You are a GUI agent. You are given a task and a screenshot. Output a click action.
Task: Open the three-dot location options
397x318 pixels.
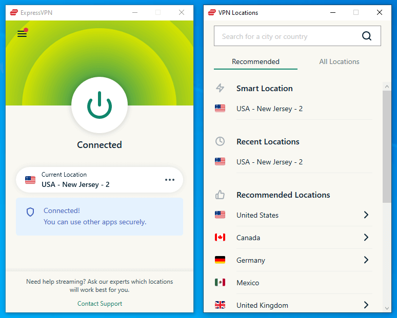[x=170, y=180]
